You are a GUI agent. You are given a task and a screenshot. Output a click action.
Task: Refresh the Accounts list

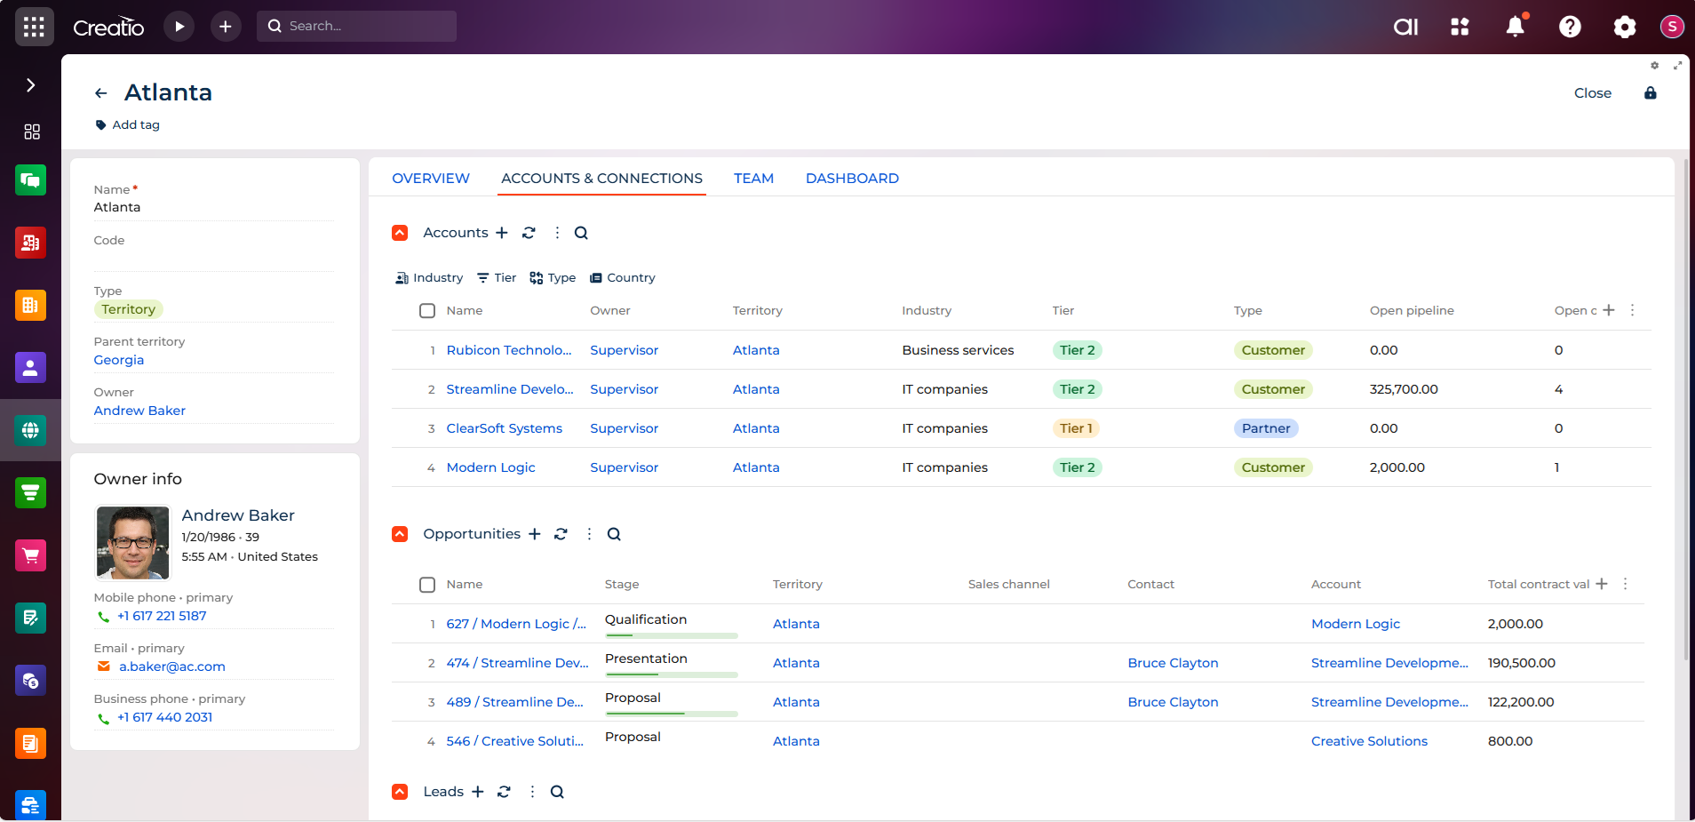pos(529,233)
